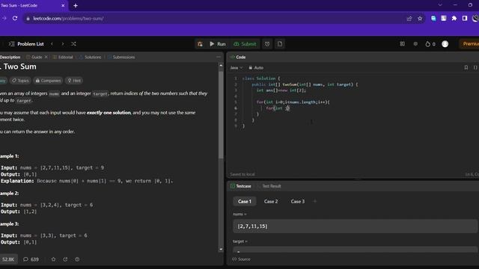Image resolution: width=479 pixels, height=269 pixels.
Task: Open the Problem List side panel
Action: click(x=26, y=44)
